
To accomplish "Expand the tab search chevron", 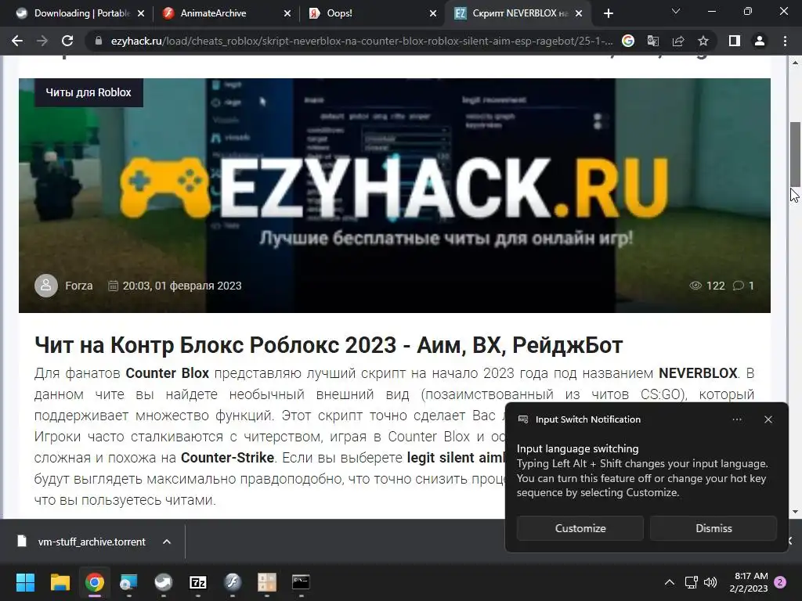I will click(x=676, y=11).
